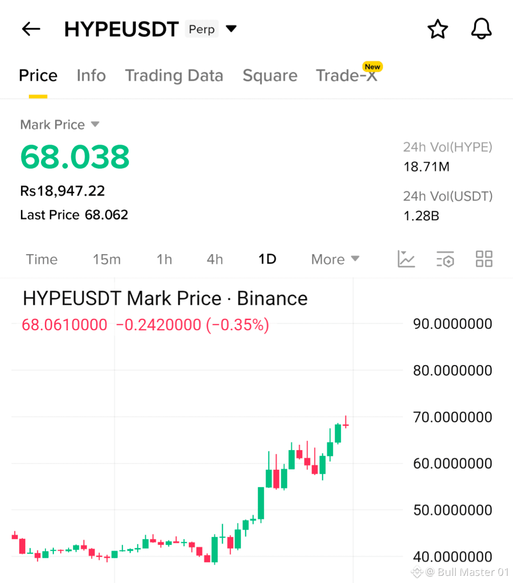Tap the HYPEUSDT Mark Price · Binance chart title
This screenshot has width=513, height=583.
[165, 298]
